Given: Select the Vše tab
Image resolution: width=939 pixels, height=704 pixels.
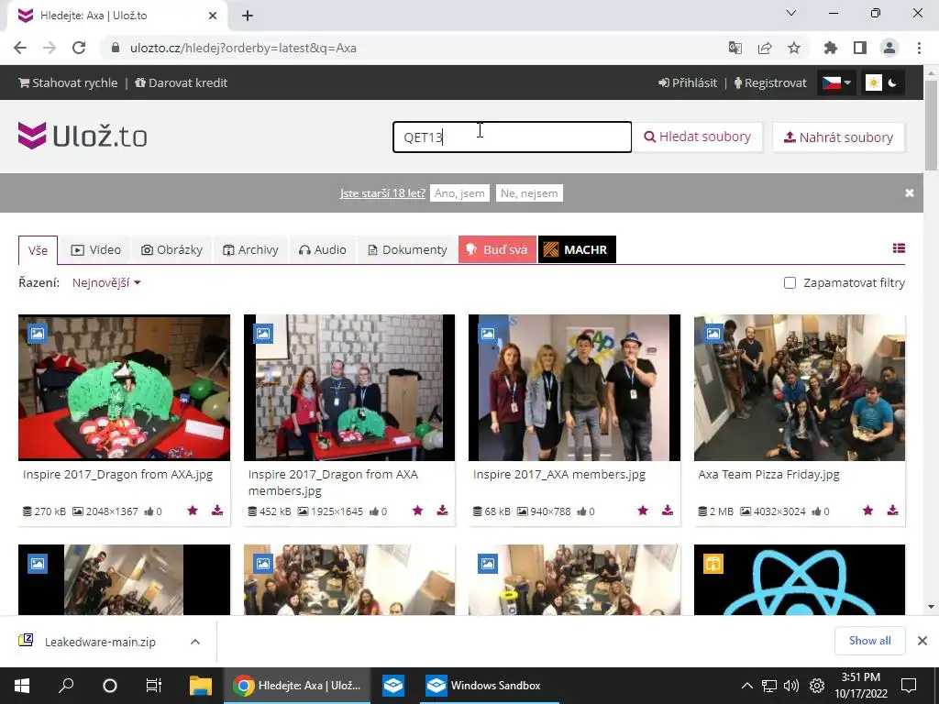Looking at the screenshot, I should (x=38, y=250).
